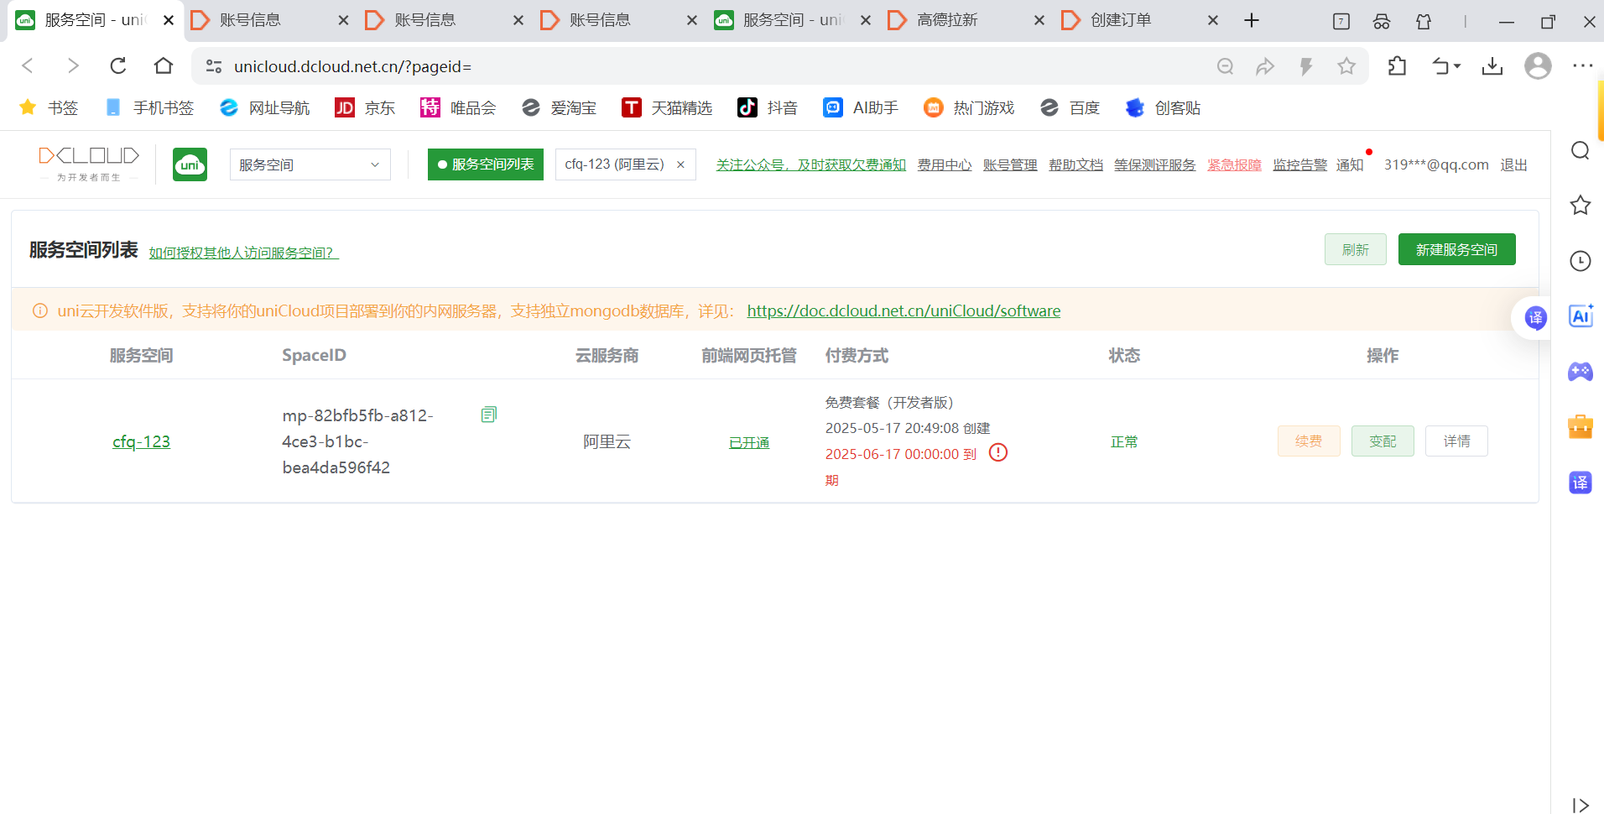Open the sidebar game controller icon

pos(1581,372)
